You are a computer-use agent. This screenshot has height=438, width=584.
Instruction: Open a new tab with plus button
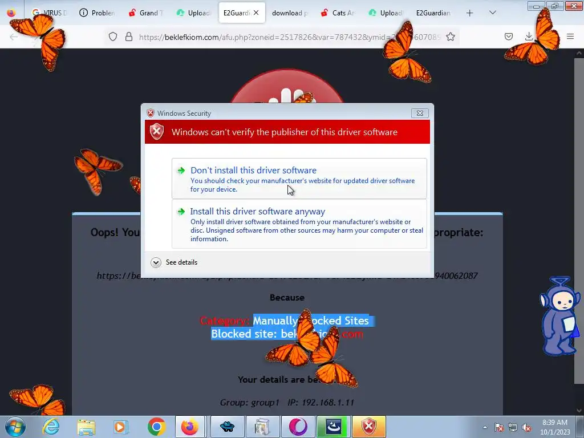click(470, 13)
